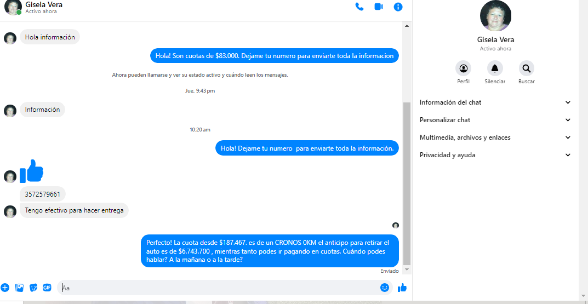This screenshot has width=588, height=304.
Task: Click the chat vertical scrollbar thumb
Action: point(406,181)
